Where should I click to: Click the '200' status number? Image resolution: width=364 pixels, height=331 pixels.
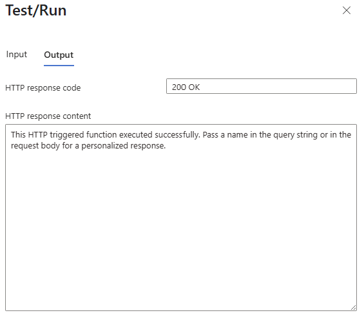click(179, 87)
